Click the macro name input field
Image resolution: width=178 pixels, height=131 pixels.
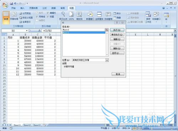[84, 30]
